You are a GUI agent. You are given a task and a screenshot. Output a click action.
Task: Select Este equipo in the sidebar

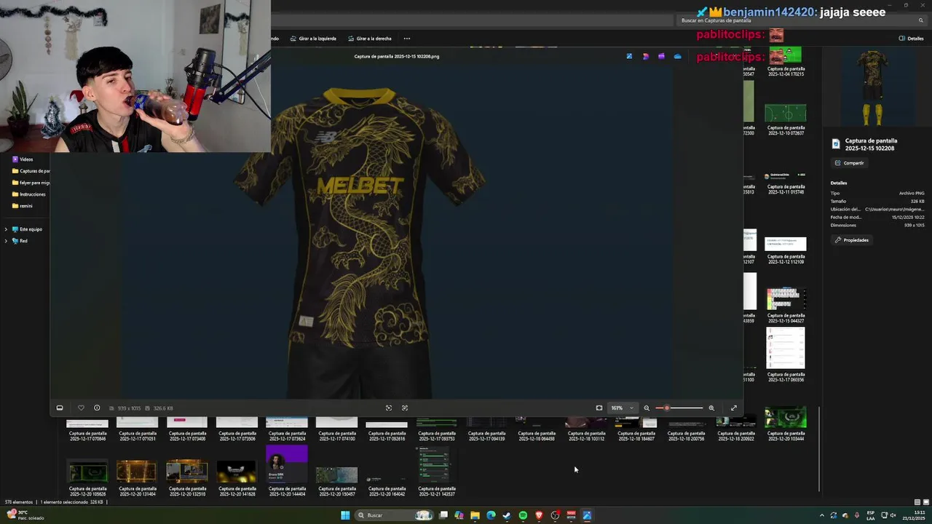point(27,229)
